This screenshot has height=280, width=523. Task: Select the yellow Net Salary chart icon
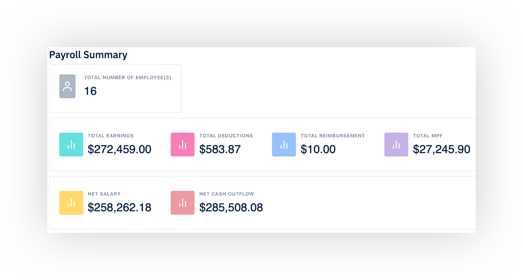click(71, 203)
